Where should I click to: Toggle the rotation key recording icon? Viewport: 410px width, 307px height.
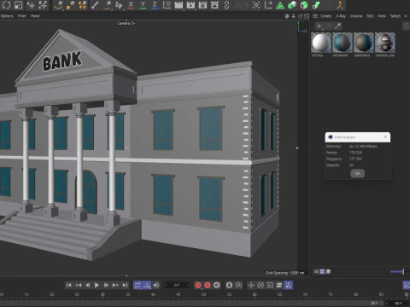261,285
